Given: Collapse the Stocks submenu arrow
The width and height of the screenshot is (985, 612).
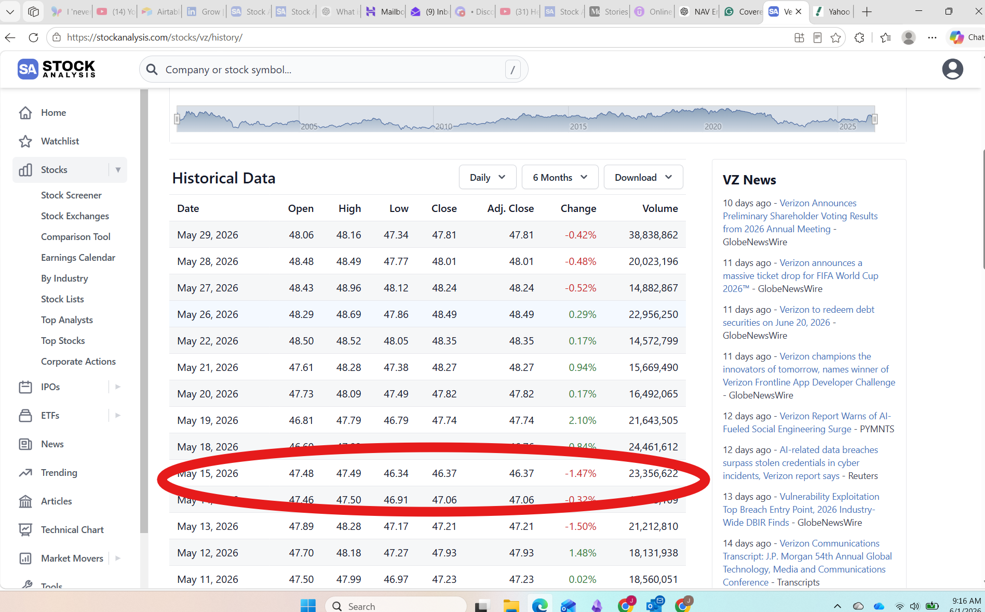Looking at the screenshot, I should (118, 170).
